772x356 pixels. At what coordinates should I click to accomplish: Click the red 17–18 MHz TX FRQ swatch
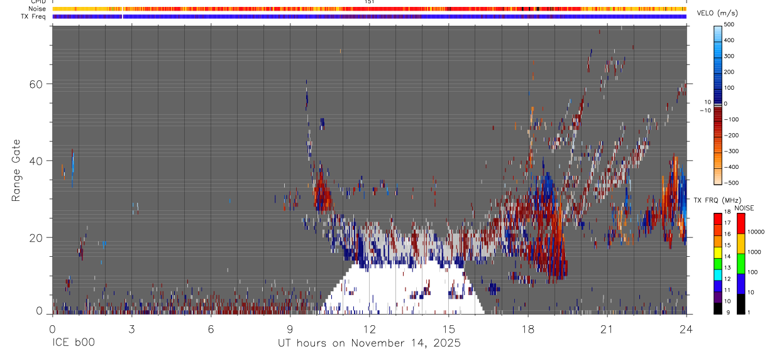(x=718, y=218)
